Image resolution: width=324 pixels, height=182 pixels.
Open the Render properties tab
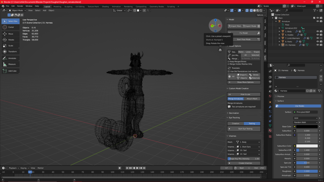coord(270,77)
